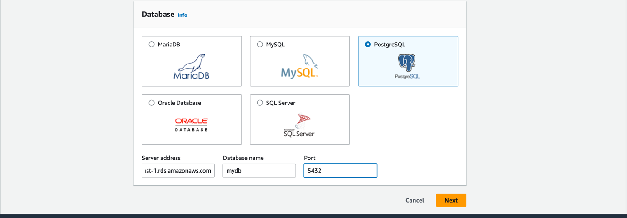
Task: Click the MySQL dolphin logo
Action: click(x=299, y=66)
